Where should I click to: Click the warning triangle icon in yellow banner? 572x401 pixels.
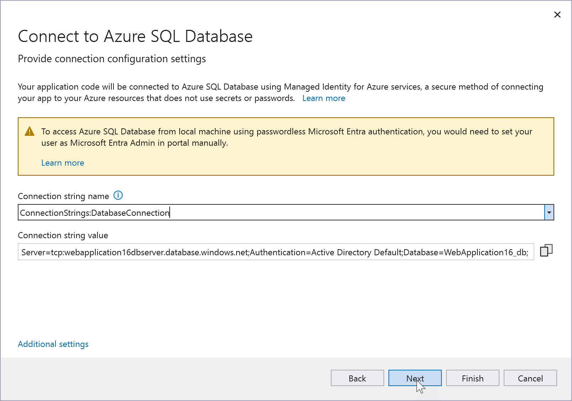[x=30, y=132]
